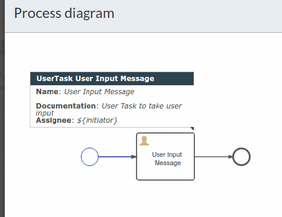Click the italic 'User Task to take user' text
This screenshot has width=282, height=217.
click(142, 106)
